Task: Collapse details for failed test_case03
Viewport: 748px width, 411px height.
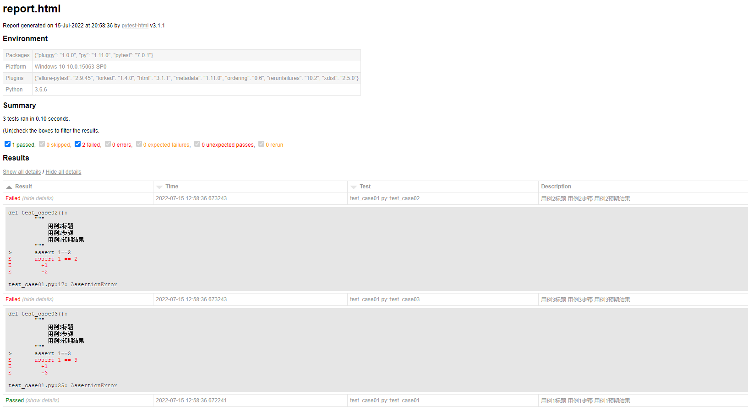Action: 38,299
